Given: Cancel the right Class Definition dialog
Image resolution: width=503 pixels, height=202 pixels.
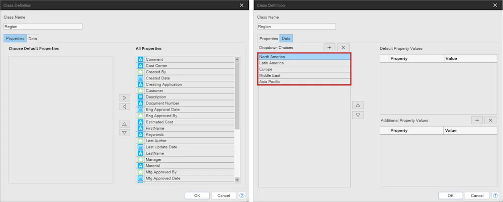Looking at the screenshot, I should point(477,195).
